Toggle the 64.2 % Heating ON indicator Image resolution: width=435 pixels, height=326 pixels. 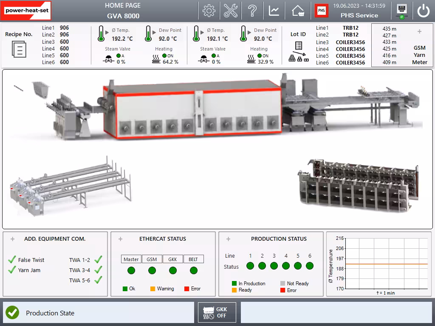pos(164,56)
